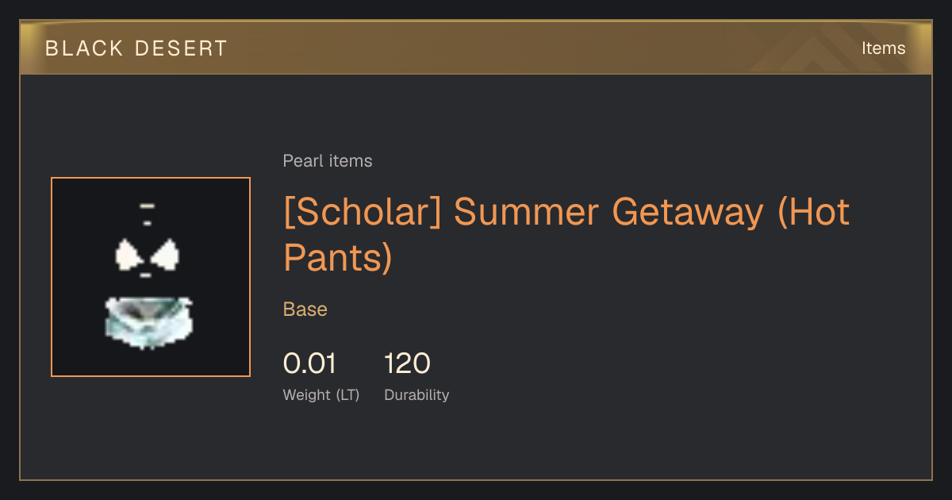The image size is (952, 500).
Task: Click the 120 durability value
Action: coord(407,363)
